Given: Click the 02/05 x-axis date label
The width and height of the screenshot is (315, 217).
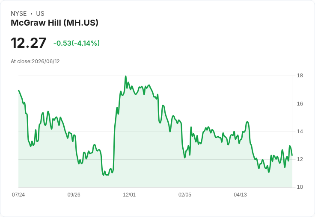Looking at the screenshot, I should tap(185, 194).
